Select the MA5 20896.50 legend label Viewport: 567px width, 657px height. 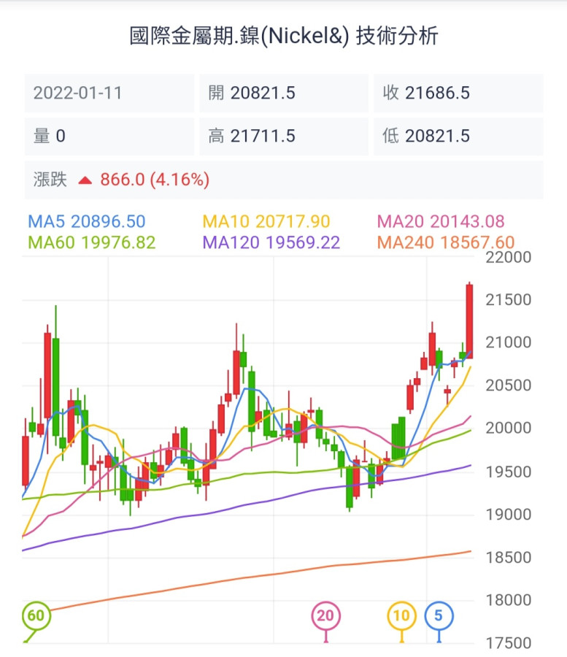coord(86,222)
